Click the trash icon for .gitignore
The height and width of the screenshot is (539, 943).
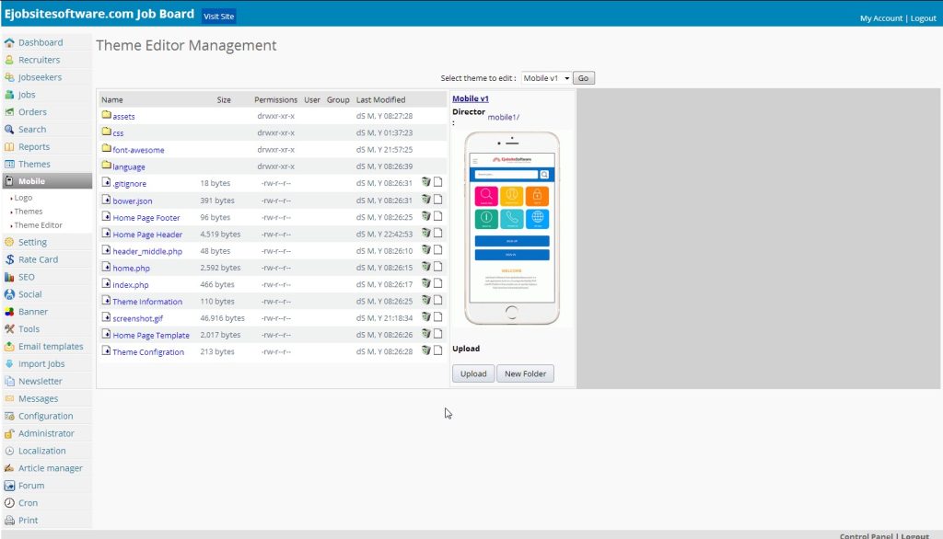click(x=425, y=182)
